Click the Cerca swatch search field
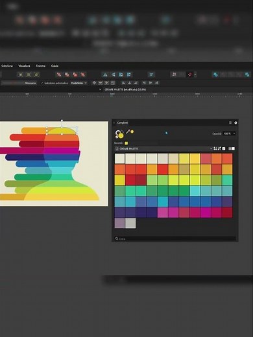 coord(175,238)
